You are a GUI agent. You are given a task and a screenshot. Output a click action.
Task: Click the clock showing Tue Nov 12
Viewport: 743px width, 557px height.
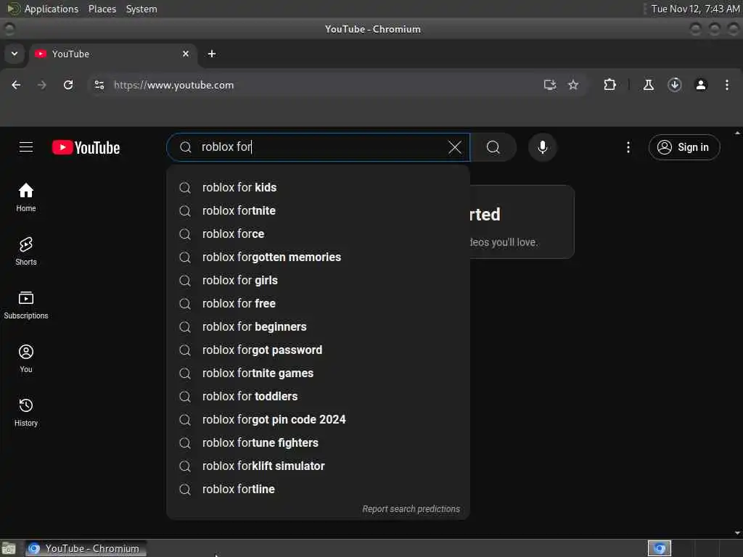coord(694,9)
